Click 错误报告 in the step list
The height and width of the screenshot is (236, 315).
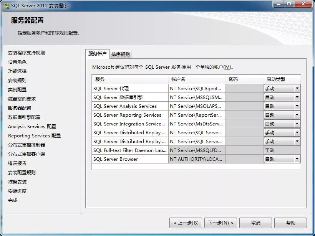point(17,163)
